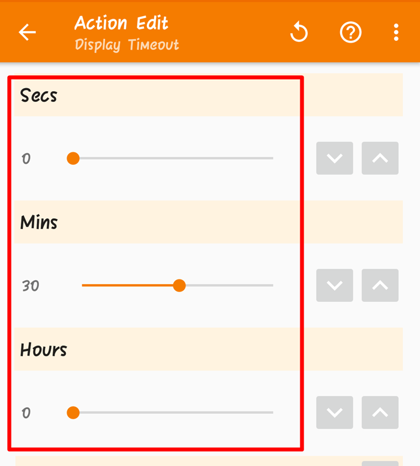Image resolution: width=420 pixels, height=466 pixels.
Task: Click the revert changes circular arrow icon
Action: [299, 32]
